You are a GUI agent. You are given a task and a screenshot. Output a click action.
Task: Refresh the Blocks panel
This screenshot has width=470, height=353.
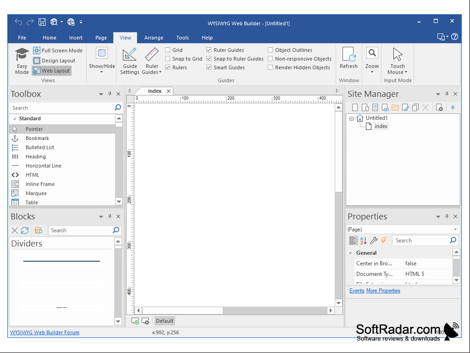25,230
